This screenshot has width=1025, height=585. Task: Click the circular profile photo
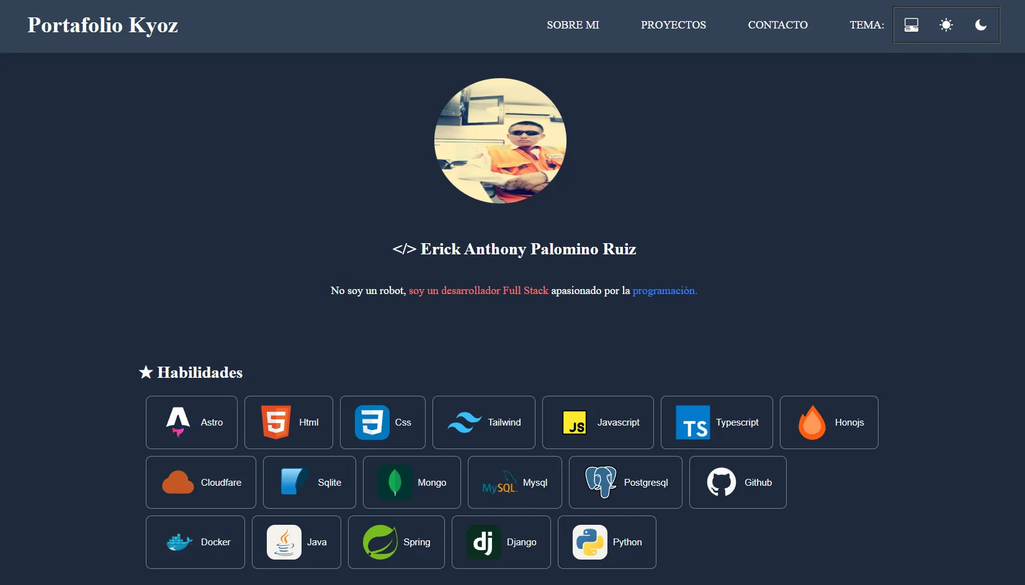[x=500, y=141]
